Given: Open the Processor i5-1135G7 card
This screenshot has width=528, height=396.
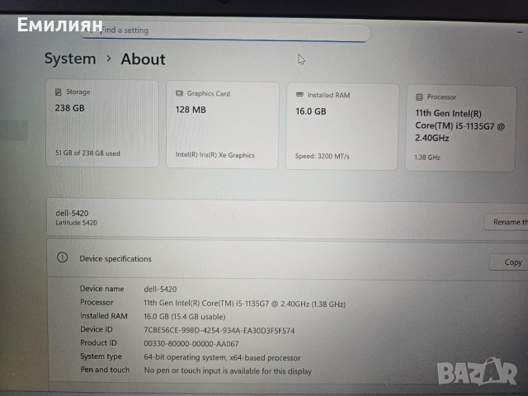Looking at the screenshot, I should click(x=460, y=129).
